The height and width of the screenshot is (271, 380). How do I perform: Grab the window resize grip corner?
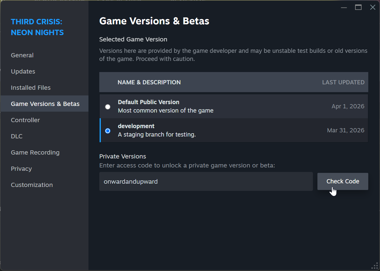coord(375,266)
